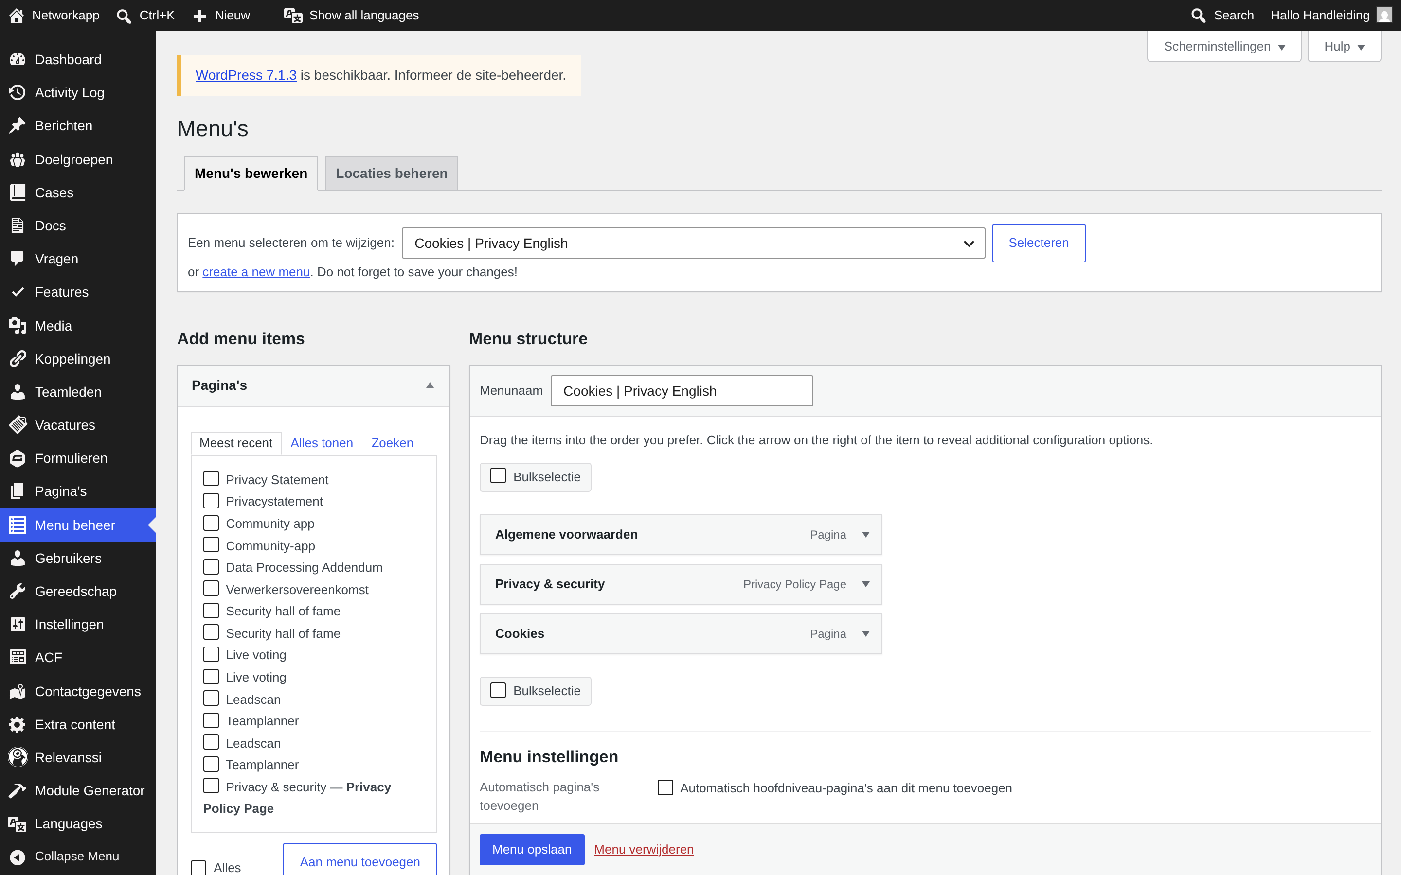
Task: Open Activity Log clock icon
Action: pyautogui.click(x=18, y=92)
